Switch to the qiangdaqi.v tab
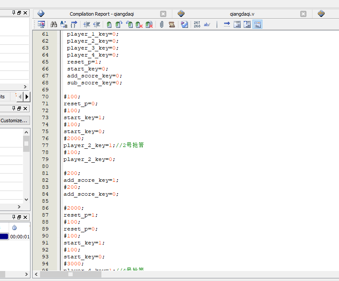339x281 pixels. 242,14
